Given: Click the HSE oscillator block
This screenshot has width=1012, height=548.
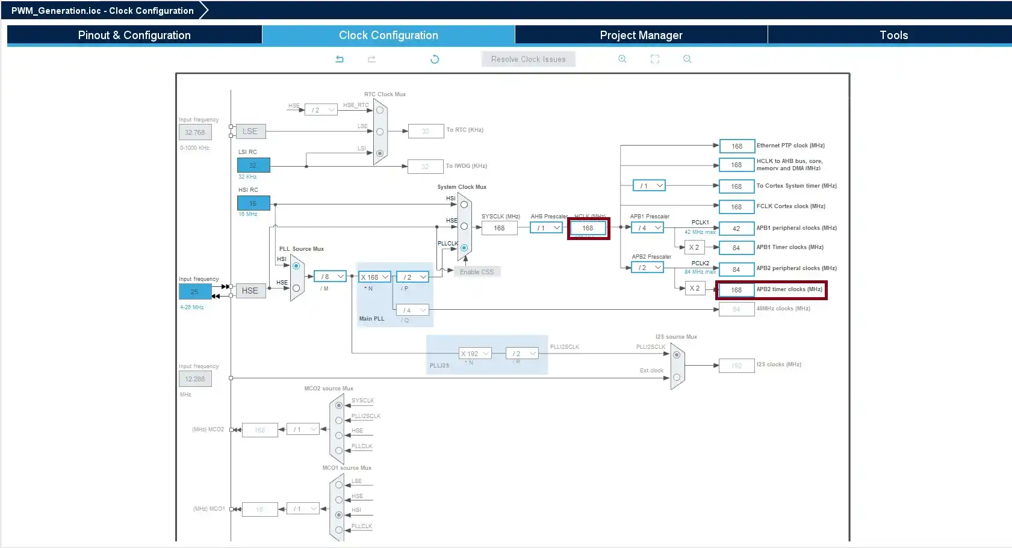Looking at the screenshot, I should click(x=250, y=291).
